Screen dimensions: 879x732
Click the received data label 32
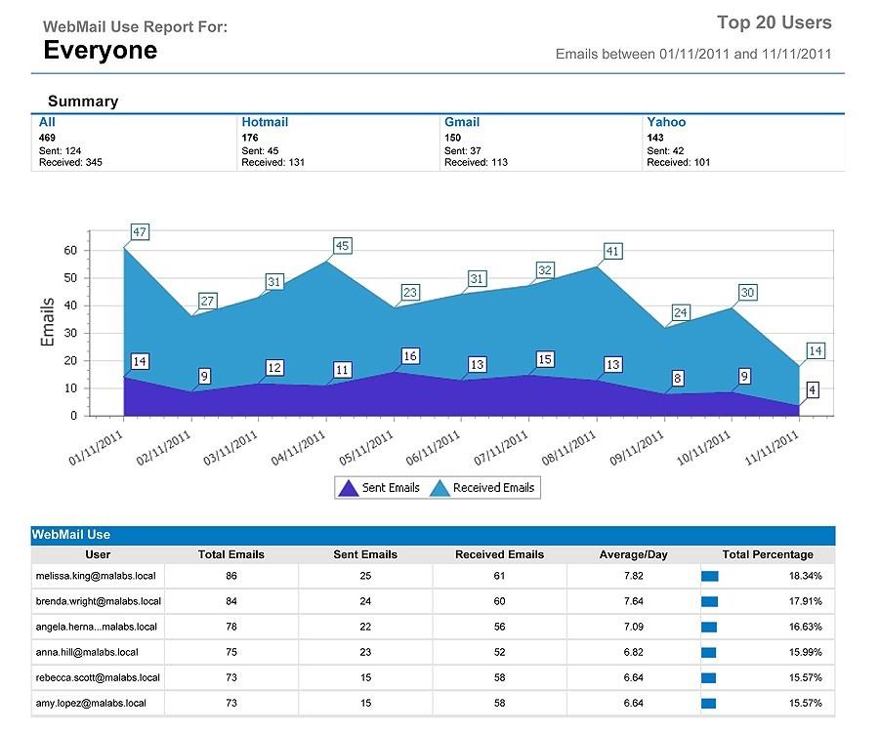pos(545,270)
